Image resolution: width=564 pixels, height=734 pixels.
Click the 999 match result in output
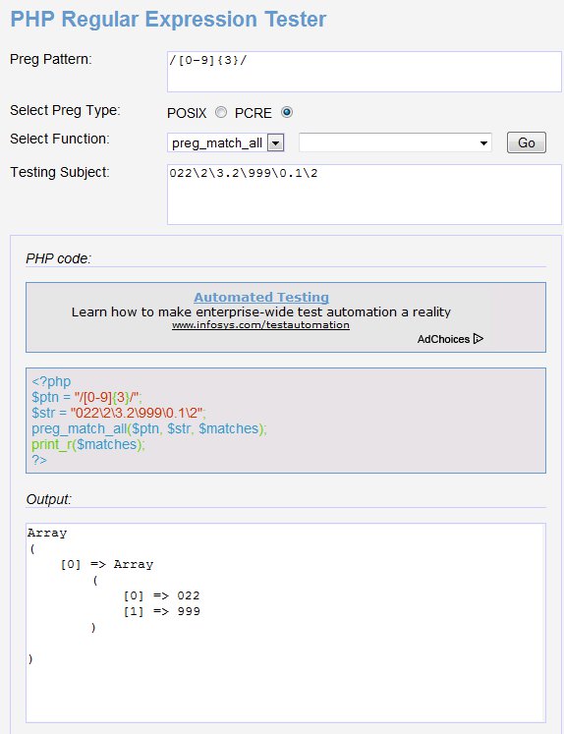[x=189, y=611]
